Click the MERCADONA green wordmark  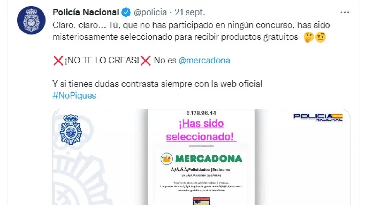[209, 158]
